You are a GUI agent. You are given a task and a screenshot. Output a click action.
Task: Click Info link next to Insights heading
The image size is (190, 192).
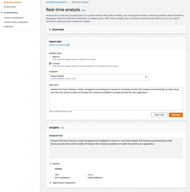[62, 128]
